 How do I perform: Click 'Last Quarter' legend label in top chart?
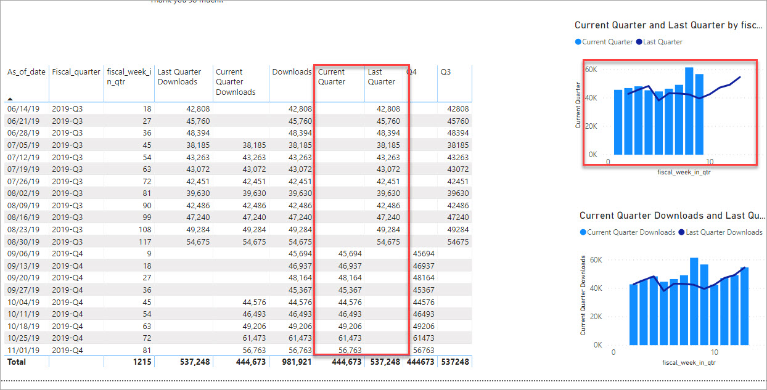click(x=663, y=42)
